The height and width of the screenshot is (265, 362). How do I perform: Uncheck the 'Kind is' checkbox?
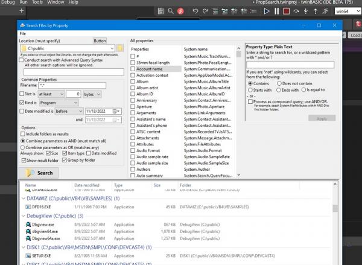tap(22, 103)
